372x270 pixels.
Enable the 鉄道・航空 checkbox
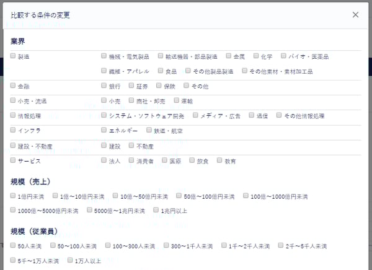point(149,130)
